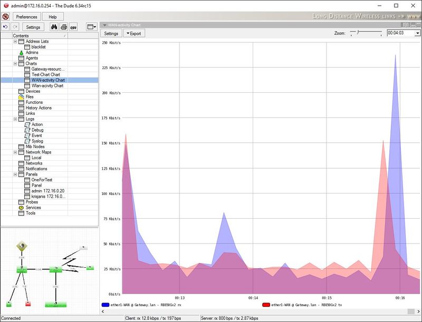This screenshot has width=422, height=322.
Task: Open the Long Distance Wireless Links banner link
Action: pos(366,16)
